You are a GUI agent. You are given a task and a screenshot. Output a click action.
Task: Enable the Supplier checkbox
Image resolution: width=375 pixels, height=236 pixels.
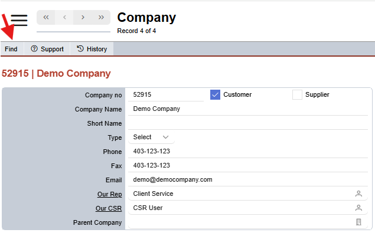[x=297, y=94]
